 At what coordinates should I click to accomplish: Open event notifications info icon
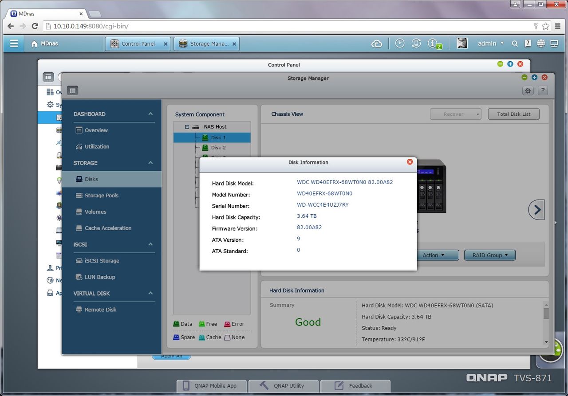434,43
